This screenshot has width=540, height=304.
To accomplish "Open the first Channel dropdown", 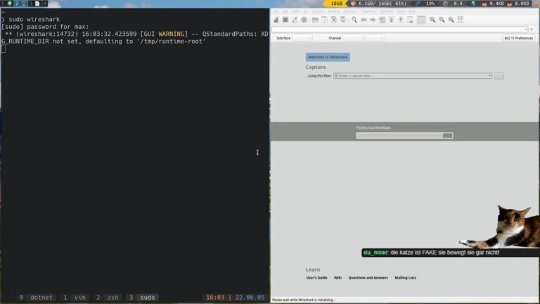I will tap(353, 38).
